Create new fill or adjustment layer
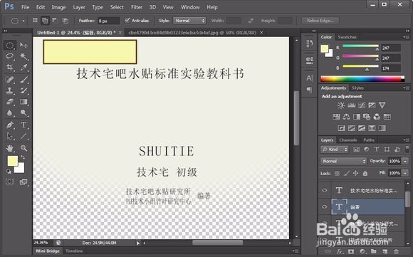Viewport: 413px width, 257px height. tap(362, 251)
